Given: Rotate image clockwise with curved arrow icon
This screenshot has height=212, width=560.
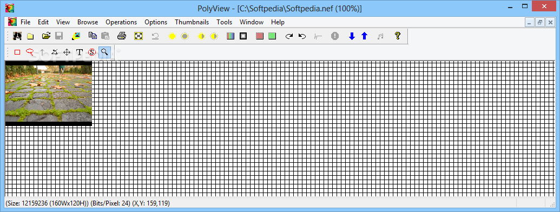Looking at the screenshot, I should (289, 36).
